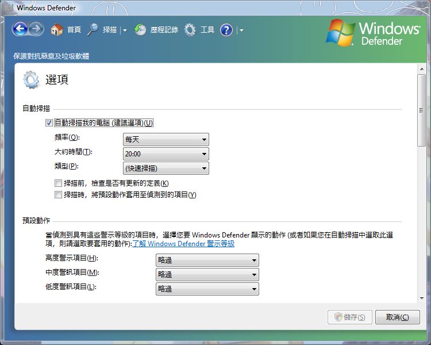Open the 工具 toolbar item
This screenshot has height=345, width=431.
pyautogui.click(x=207, y=30)
